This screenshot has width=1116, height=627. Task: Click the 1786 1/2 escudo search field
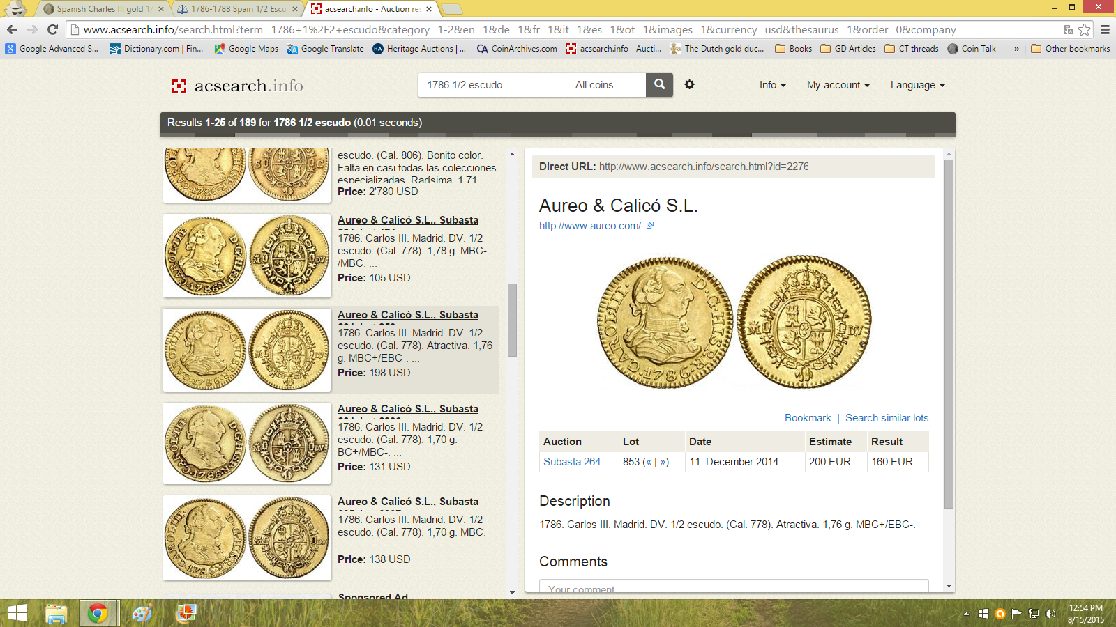point(488,85)
